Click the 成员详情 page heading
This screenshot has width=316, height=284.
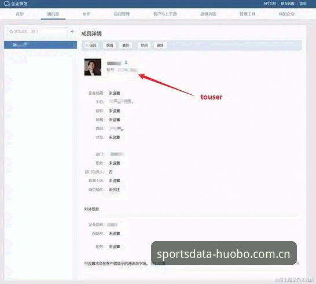click(x=91, y=34)
